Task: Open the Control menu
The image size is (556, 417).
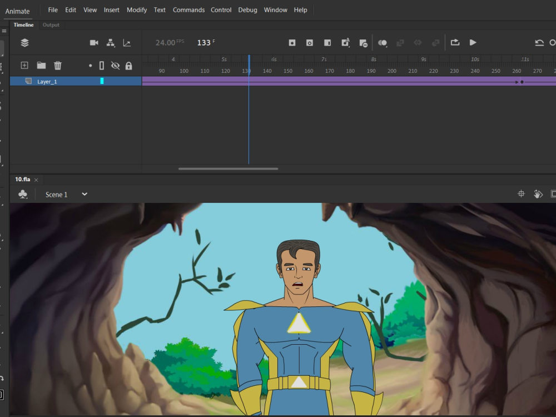Action: click(x=221, y=10)
